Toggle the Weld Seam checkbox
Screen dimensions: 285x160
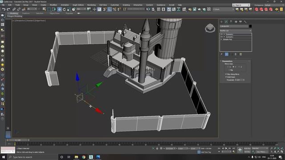point(226,77)
